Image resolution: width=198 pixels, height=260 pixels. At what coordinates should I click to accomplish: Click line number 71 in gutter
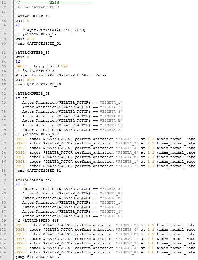4,93
